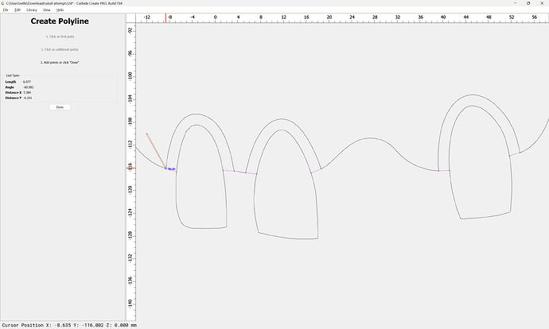Click the Angle value in Last Span
549x329 pixels.
(x=29, y=87)
